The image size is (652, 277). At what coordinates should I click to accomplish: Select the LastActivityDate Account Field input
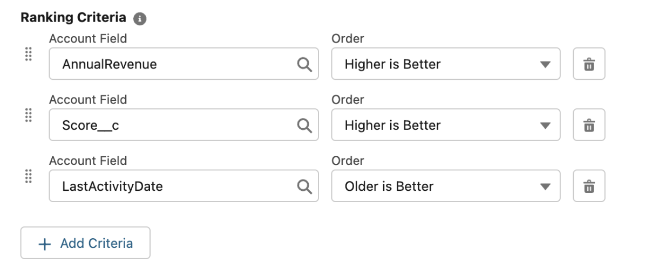173,186
